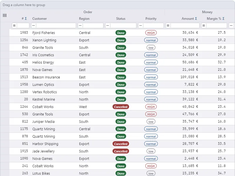
Task: Open filter operator of rightmost cut-off column
Action: (231, 26)
